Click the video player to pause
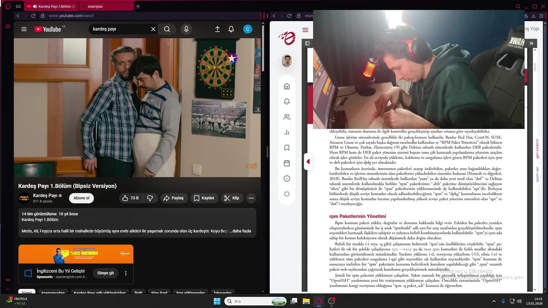 [x=137, y=107]
